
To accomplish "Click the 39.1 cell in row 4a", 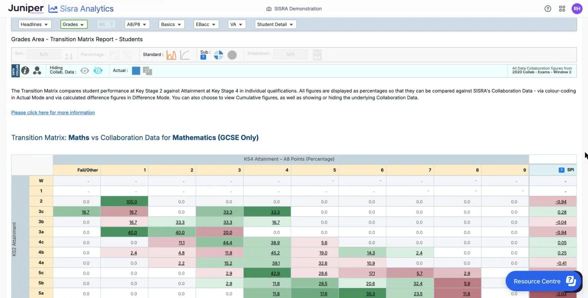I will coord(275,263).
